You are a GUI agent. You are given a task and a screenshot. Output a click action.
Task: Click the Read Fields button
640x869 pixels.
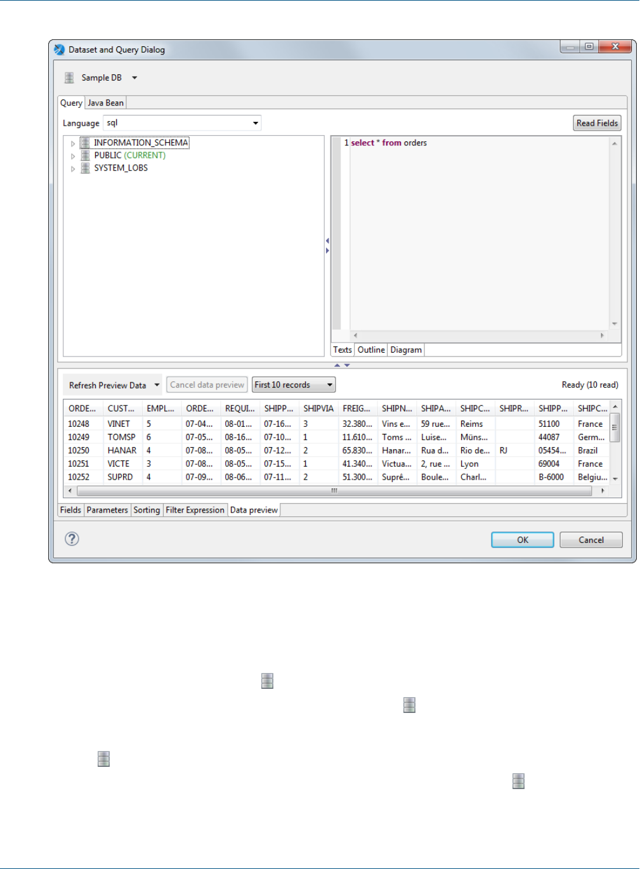tap(597, 123)
